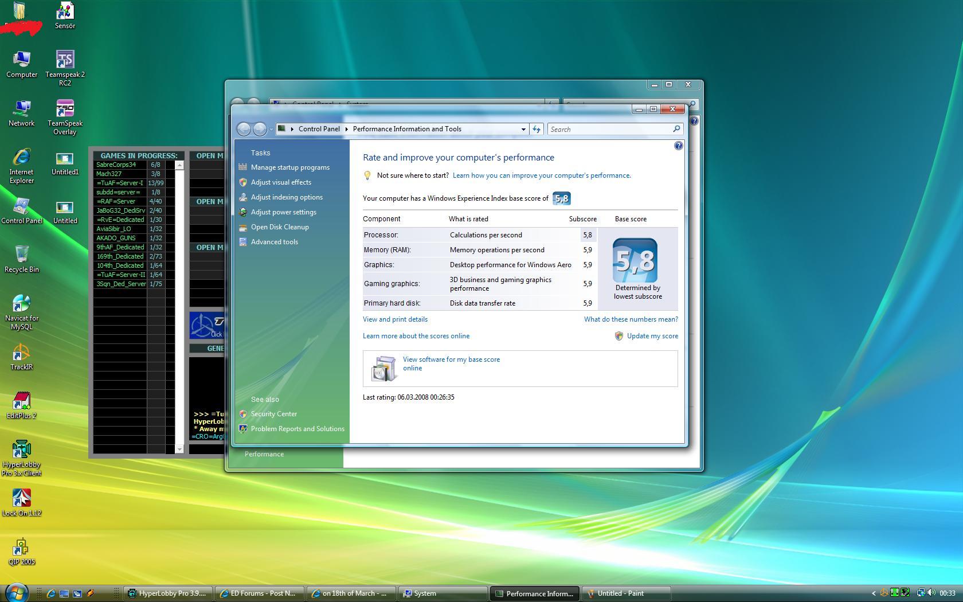963x602 pixels.
Task: Show hidden system tray icons
Action: tap(874, 593)
